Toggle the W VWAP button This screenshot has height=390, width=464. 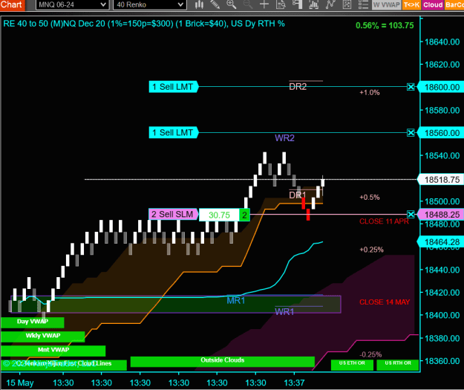(386, 4)
